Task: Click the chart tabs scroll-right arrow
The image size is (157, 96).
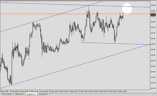Action: pos(155,94)
